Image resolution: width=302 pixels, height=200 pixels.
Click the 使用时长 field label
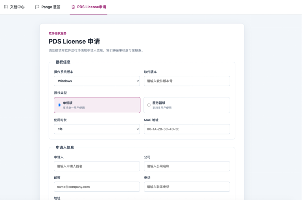pyautogui.click(x=60, y=120)
